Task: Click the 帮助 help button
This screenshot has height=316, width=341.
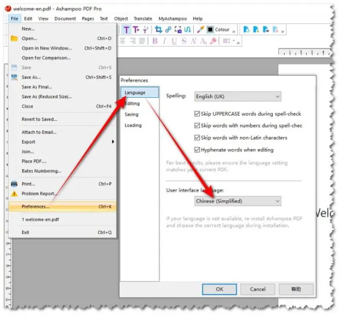Action: point(296,289)
